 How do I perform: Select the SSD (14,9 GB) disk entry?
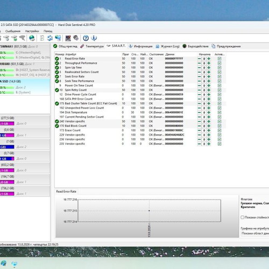[25, 87]
